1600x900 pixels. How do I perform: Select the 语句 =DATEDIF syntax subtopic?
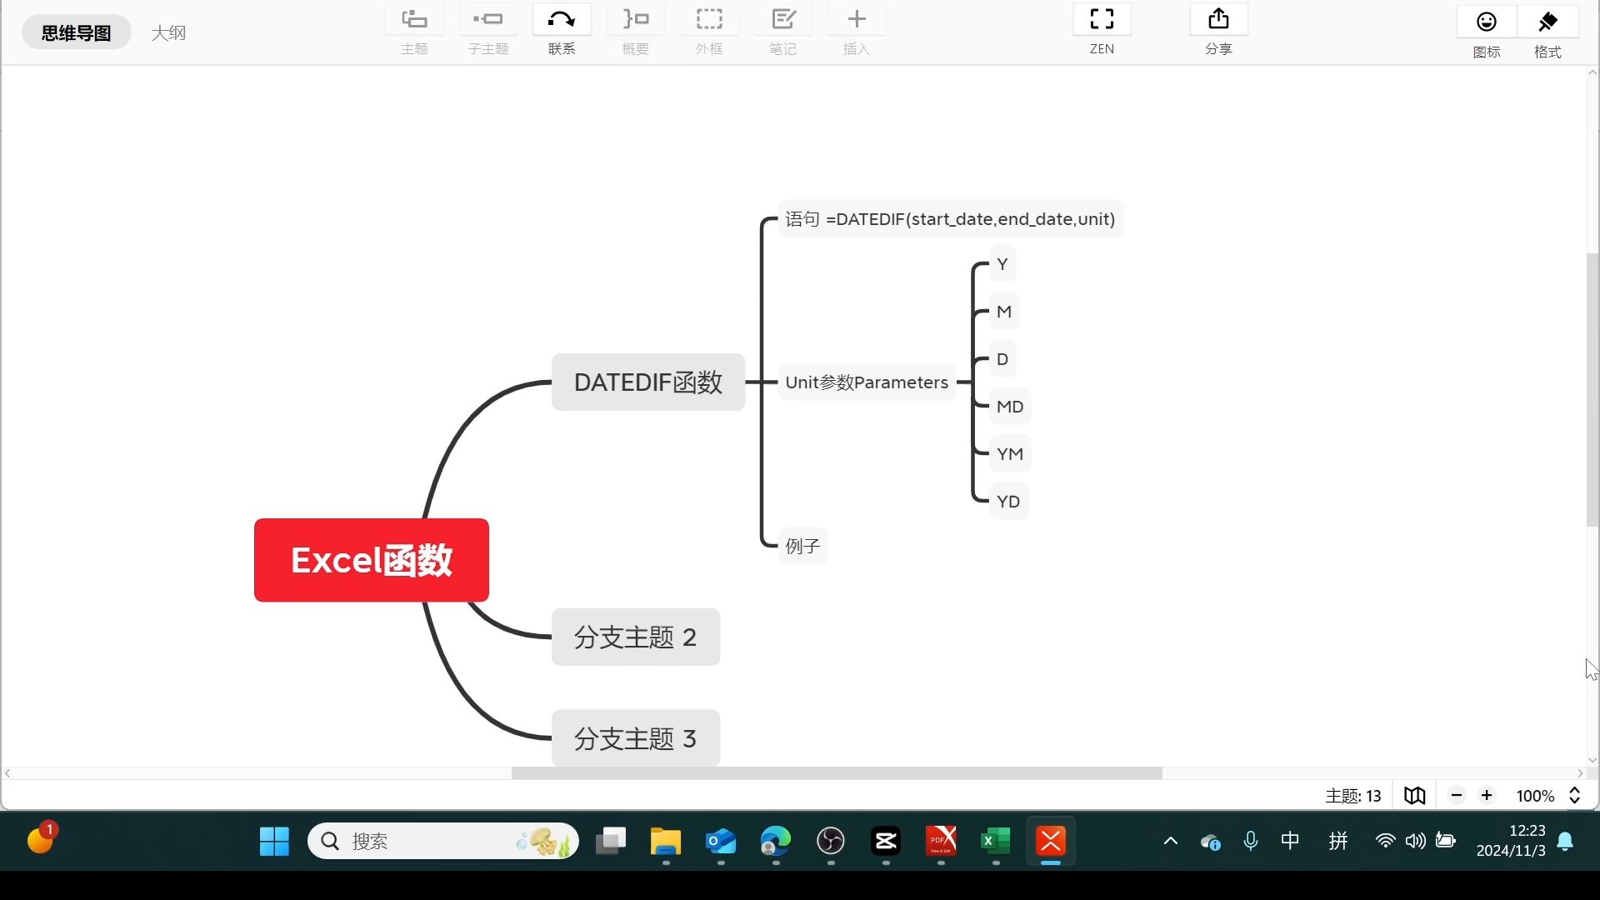pos(951,219)
